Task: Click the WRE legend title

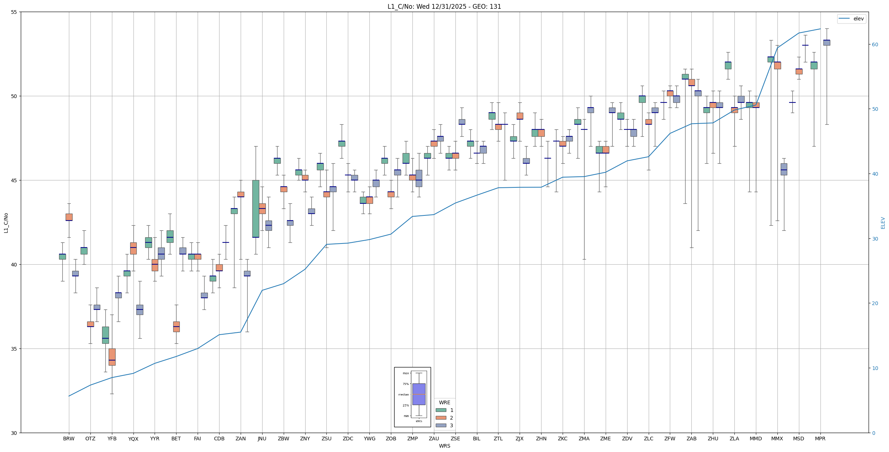Action: click(x=445, y=402)
